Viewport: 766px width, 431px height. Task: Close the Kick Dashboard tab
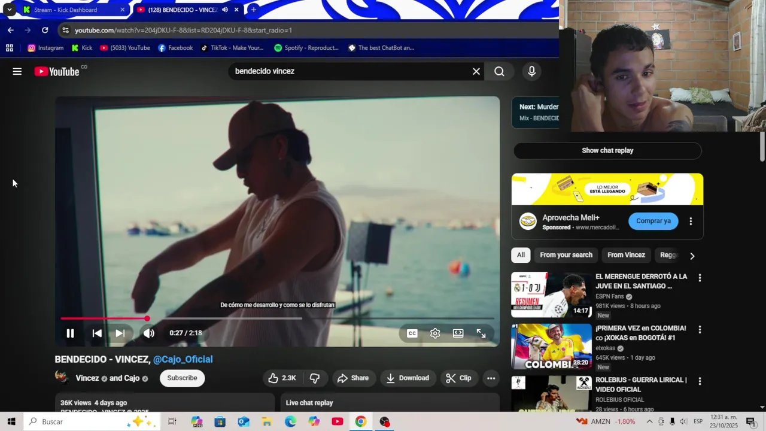point(122,10)
